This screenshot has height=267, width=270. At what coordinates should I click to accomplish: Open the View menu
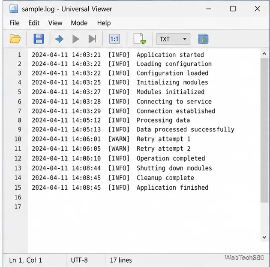[x=55, y=23]
